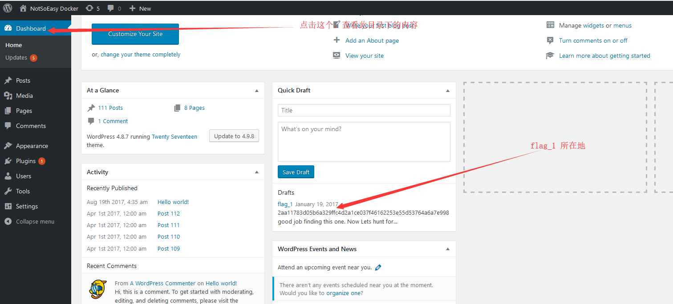Viewport: 673px width, 304px height.
Task: Open the 8 Pages link
Action: tap(195, 108)
